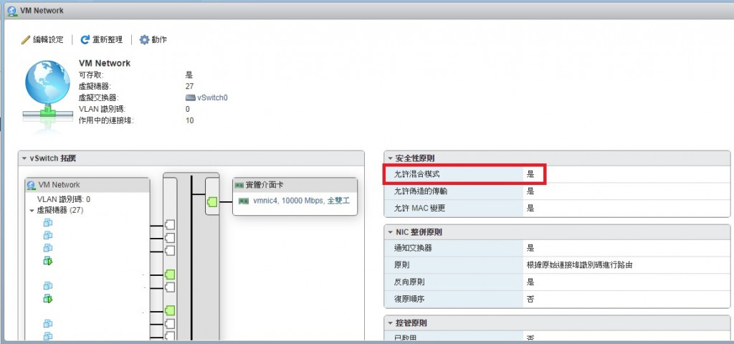Click the 虛擬交換器 label
This screenshot has width=734, height=344.
(x=99, y=97)
